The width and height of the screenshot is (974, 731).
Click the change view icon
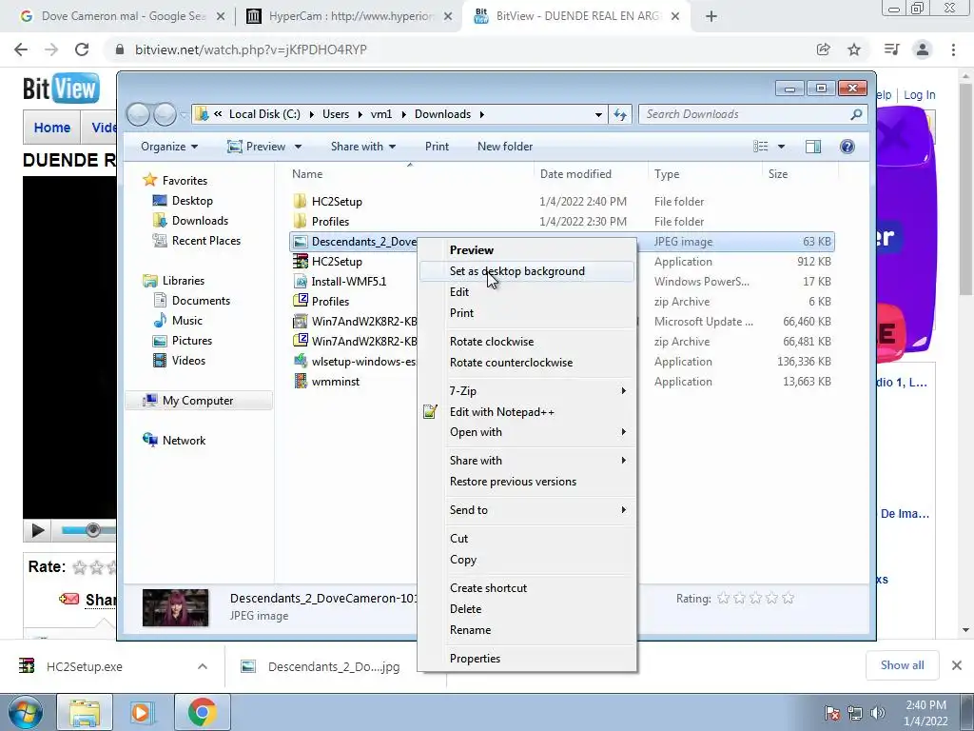760,147
